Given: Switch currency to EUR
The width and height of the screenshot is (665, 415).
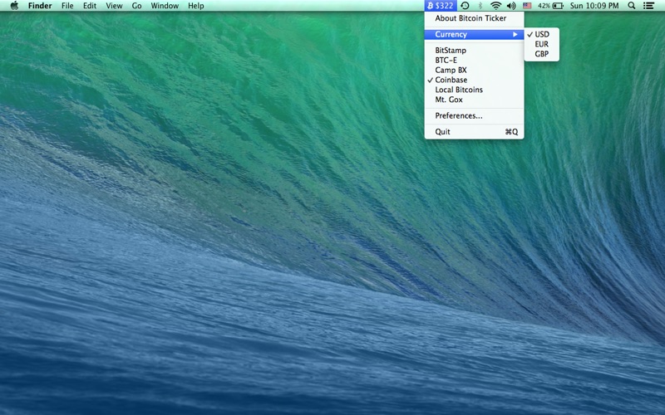Looking at the screenshot, I should 542,44.
